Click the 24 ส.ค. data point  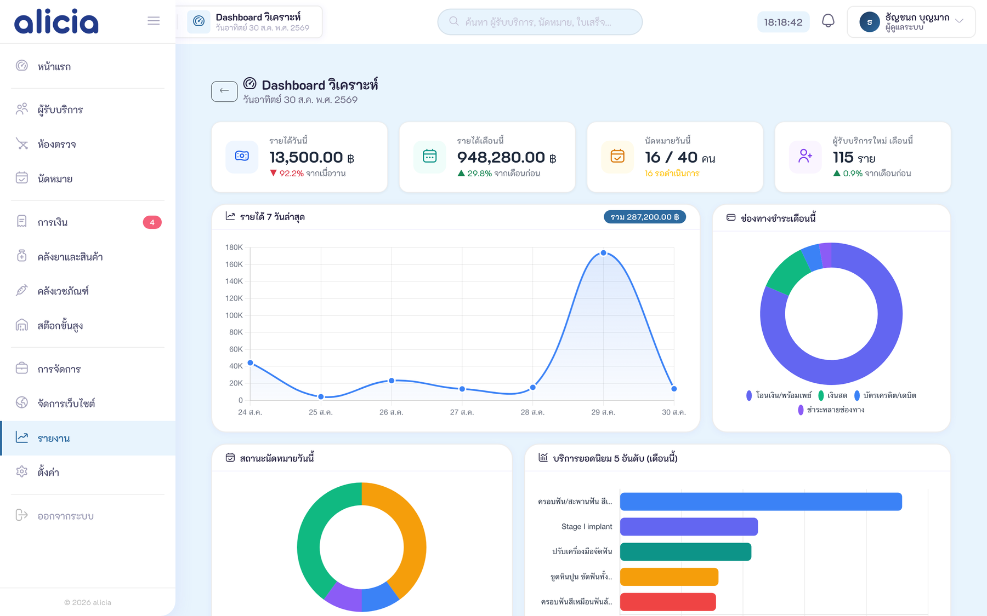point(251,363)
